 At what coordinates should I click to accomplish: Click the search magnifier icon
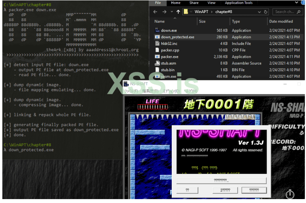[299, 12]
